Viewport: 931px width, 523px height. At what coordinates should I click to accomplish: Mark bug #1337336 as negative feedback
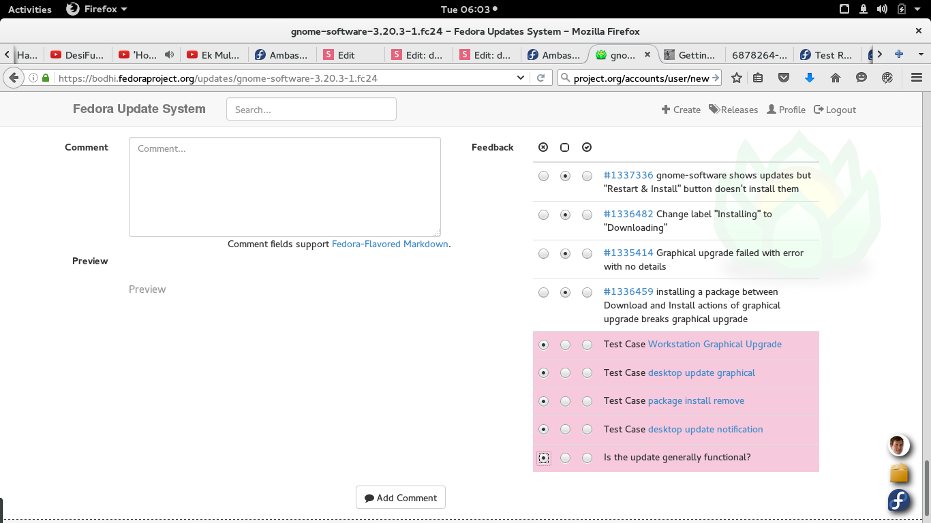[543, 176]
